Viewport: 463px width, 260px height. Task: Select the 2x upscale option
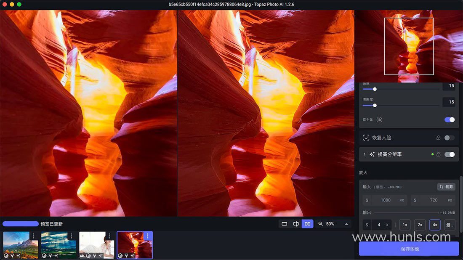(420, 225)
